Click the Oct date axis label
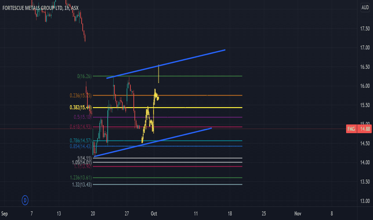This screenshot has width=373, height=220. [154, 214]
